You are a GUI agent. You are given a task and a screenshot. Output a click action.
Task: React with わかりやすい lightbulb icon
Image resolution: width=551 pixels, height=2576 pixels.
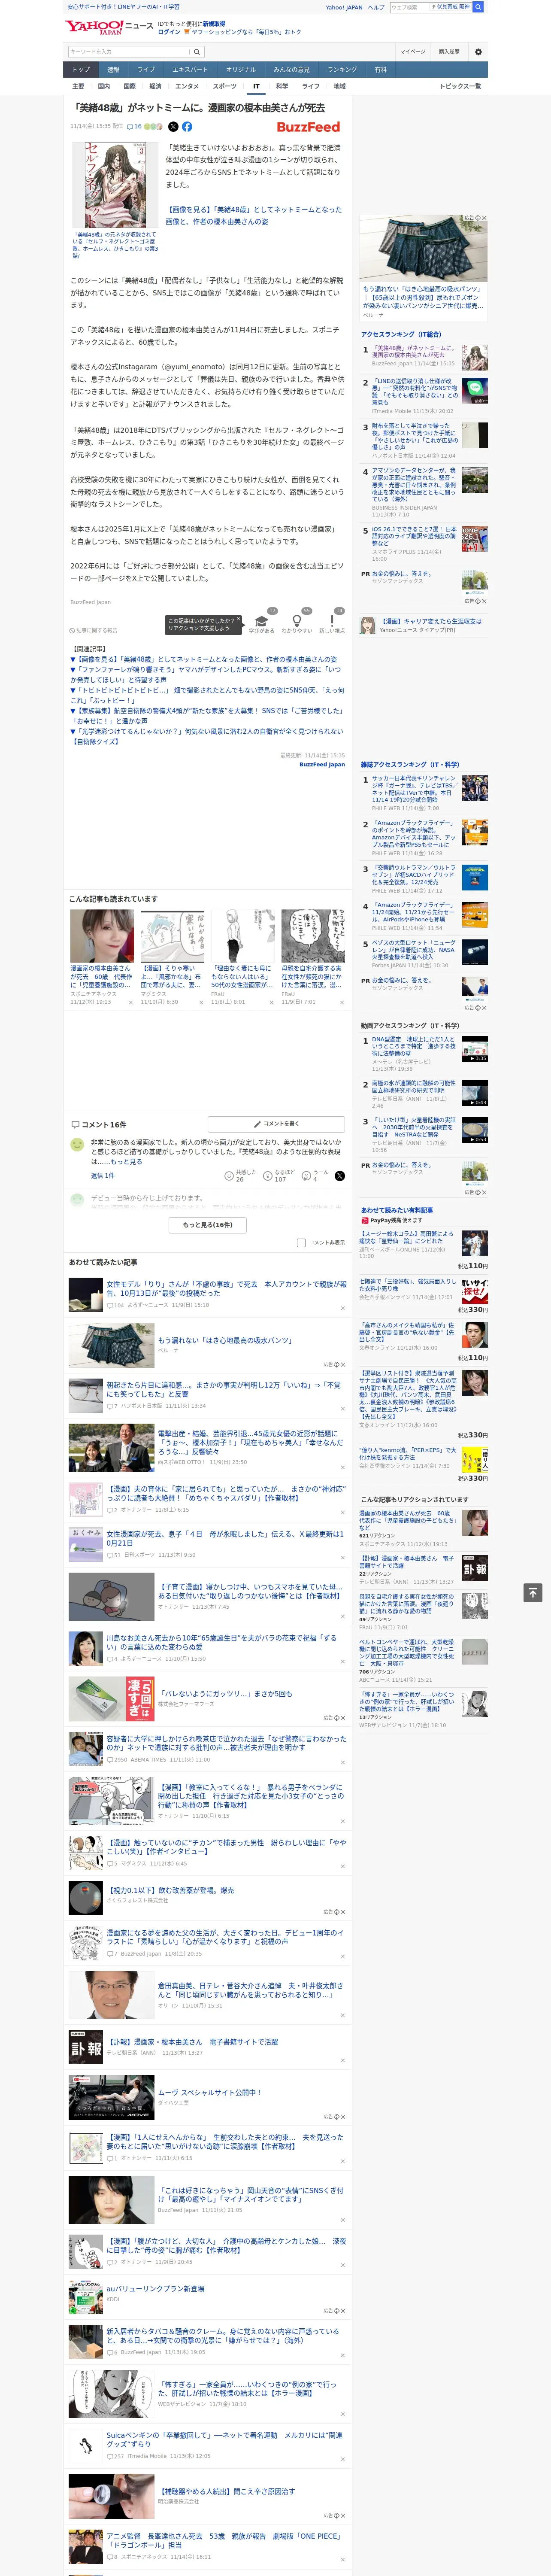[297, 621]
